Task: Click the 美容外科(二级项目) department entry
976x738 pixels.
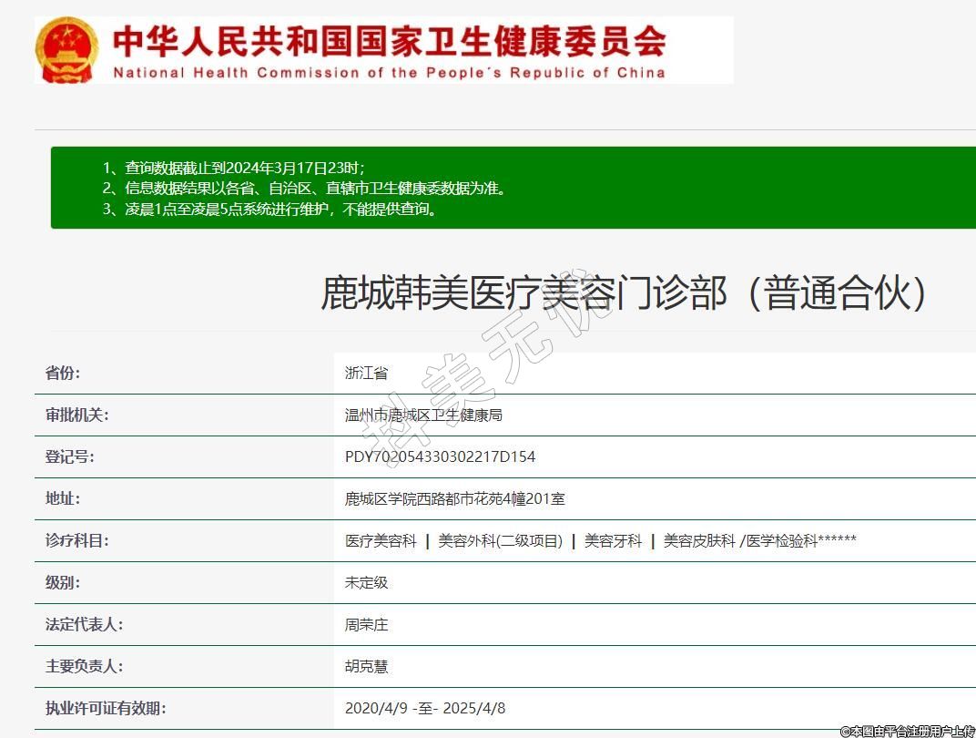Action: pyautogui.click(x=500, y=540)
